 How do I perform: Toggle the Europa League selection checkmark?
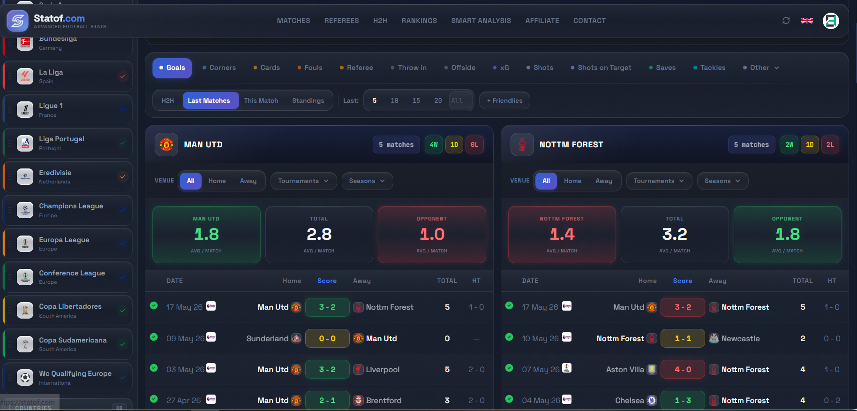click(123, 244)
